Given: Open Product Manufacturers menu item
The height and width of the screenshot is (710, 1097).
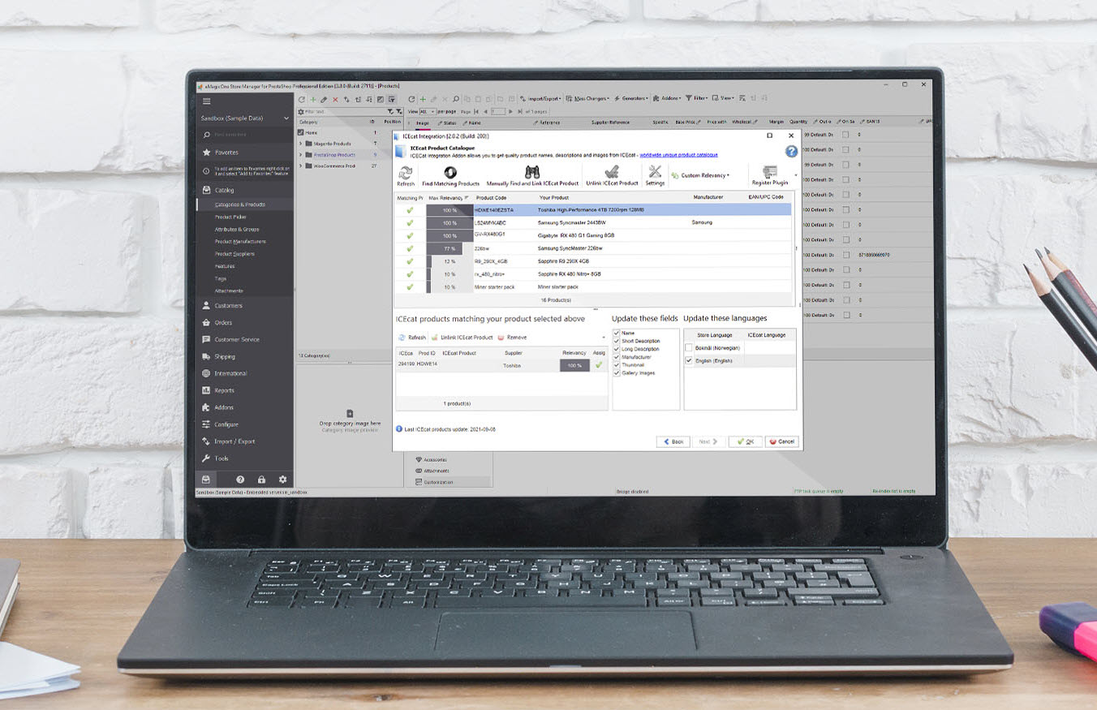Looking at the screenshot, I should (240, 242).
